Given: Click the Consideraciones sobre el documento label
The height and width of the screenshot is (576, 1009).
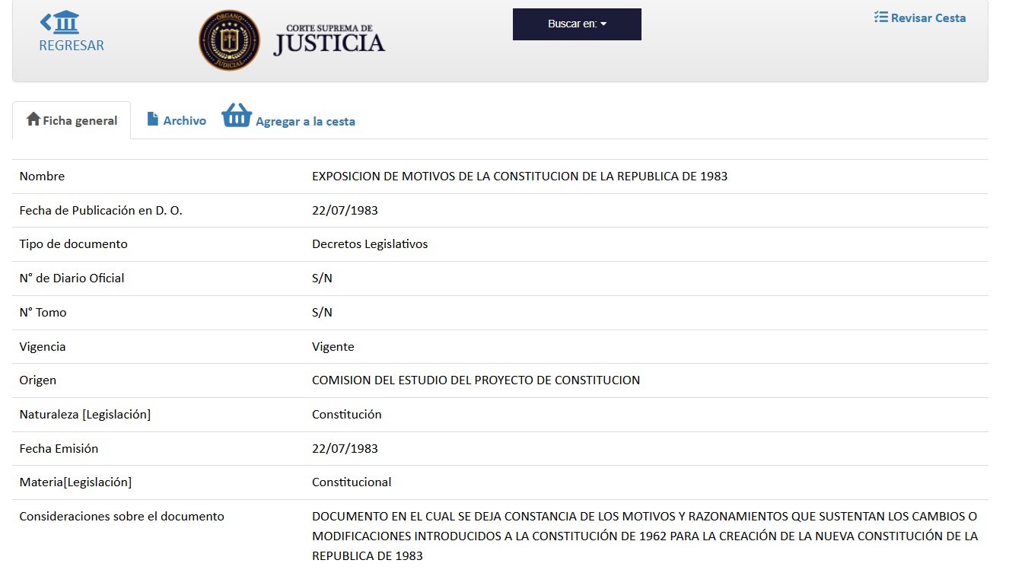Looking at the screenshot, I should pos(122,516).
